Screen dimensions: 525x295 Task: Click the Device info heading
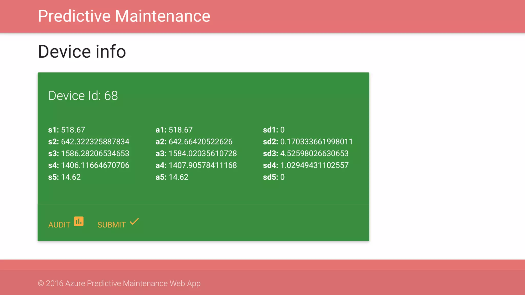tap(82, 51)
